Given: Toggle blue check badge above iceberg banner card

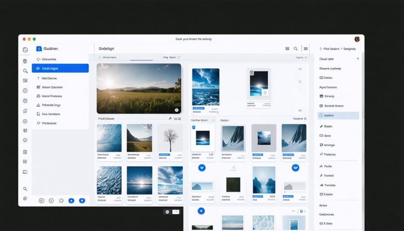Looking at the screenshot, I should [x=202, y=168].
